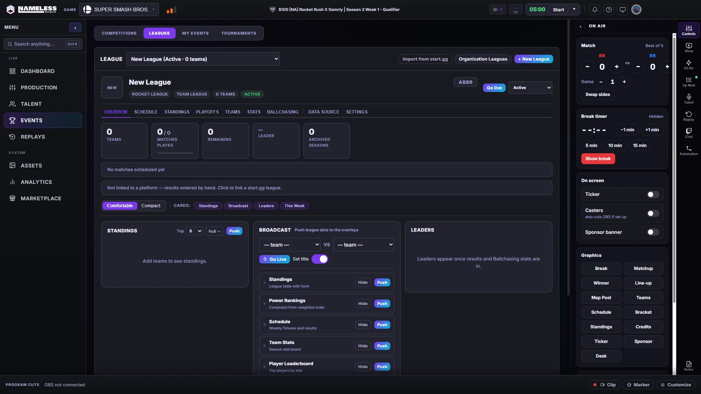
Task: Collapse the menu sidebar chevron
Action: tap(75, 28)
